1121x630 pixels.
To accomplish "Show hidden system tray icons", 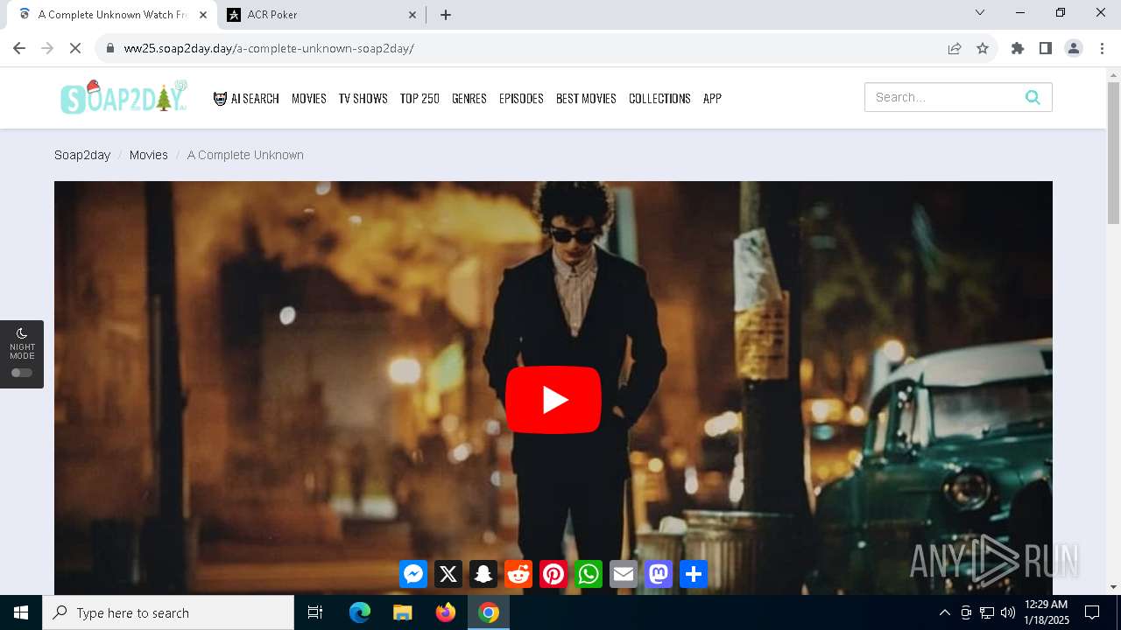I will coord(944,612).
